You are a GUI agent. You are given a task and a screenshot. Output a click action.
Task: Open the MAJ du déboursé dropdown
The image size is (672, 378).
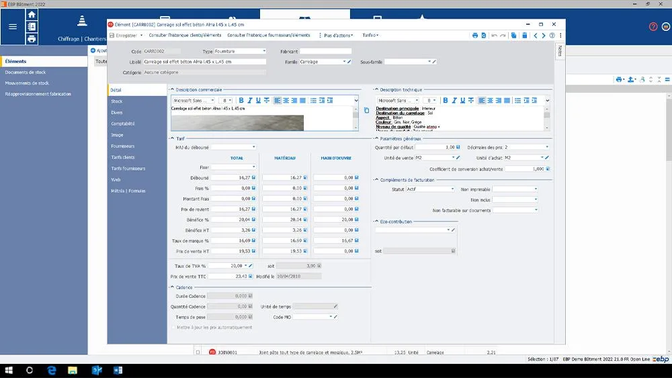(254, 147)
